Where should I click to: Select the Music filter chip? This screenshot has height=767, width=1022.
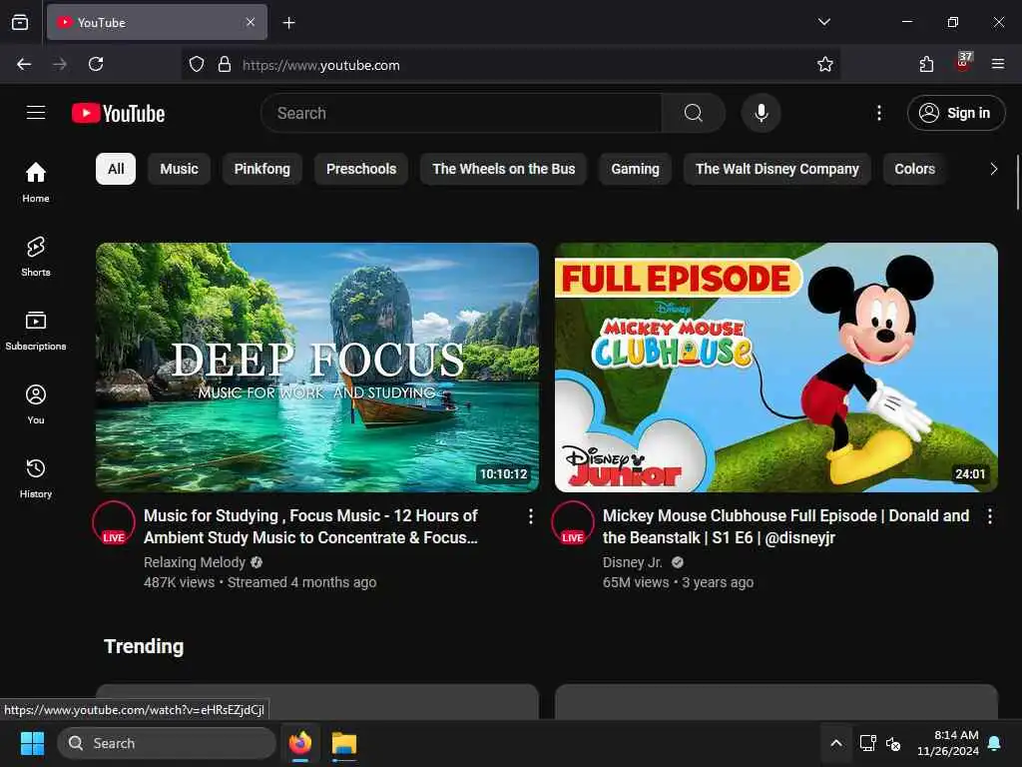[180, 169]
